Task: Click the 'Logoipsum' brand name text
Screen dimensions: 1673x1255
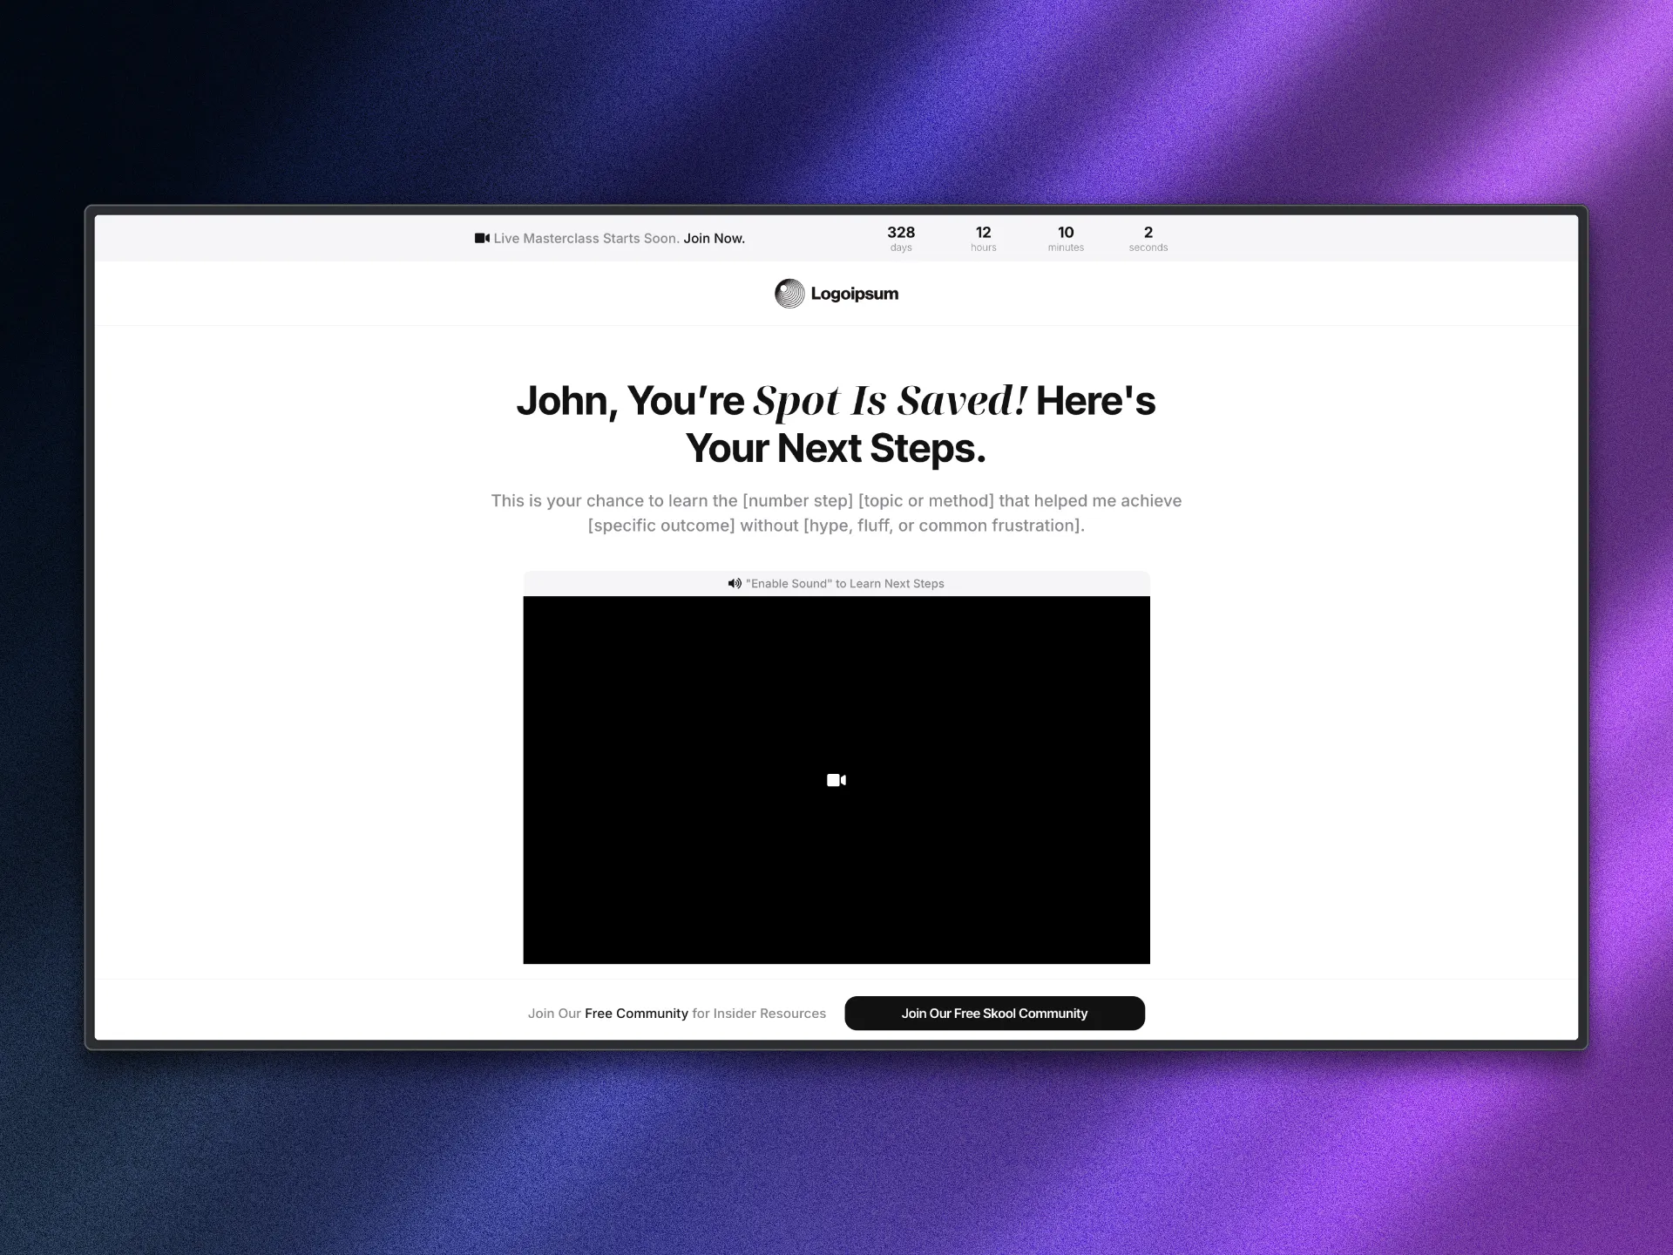Action: (854, 294)
